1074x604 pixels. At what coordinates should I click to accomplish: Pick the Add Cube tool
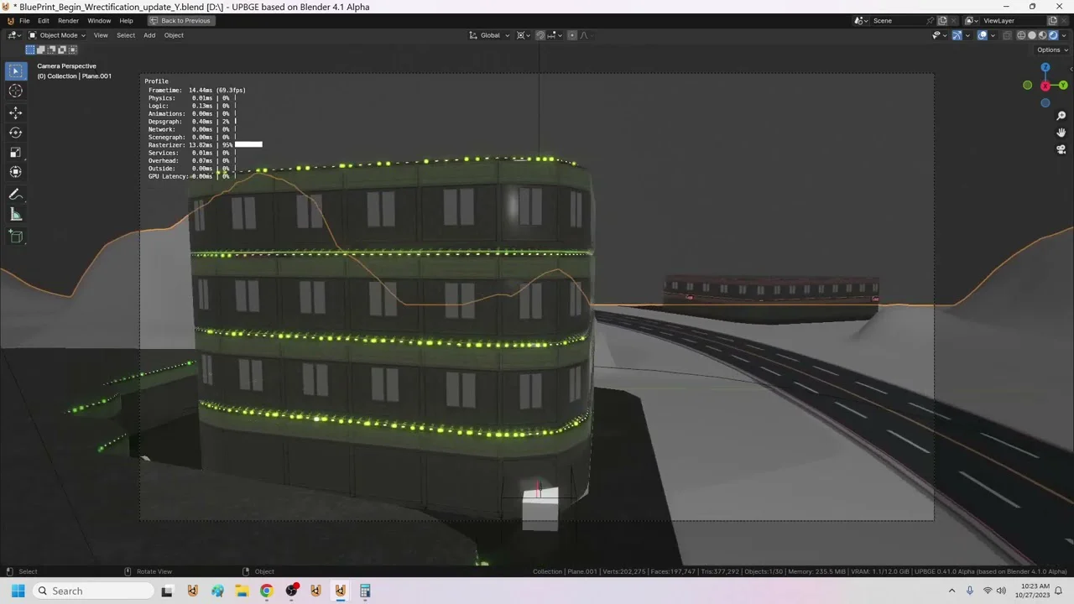click(x=16, y=237)
